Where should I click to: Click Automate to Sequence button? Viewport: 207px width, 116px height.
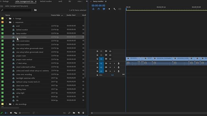click(64, 113)
